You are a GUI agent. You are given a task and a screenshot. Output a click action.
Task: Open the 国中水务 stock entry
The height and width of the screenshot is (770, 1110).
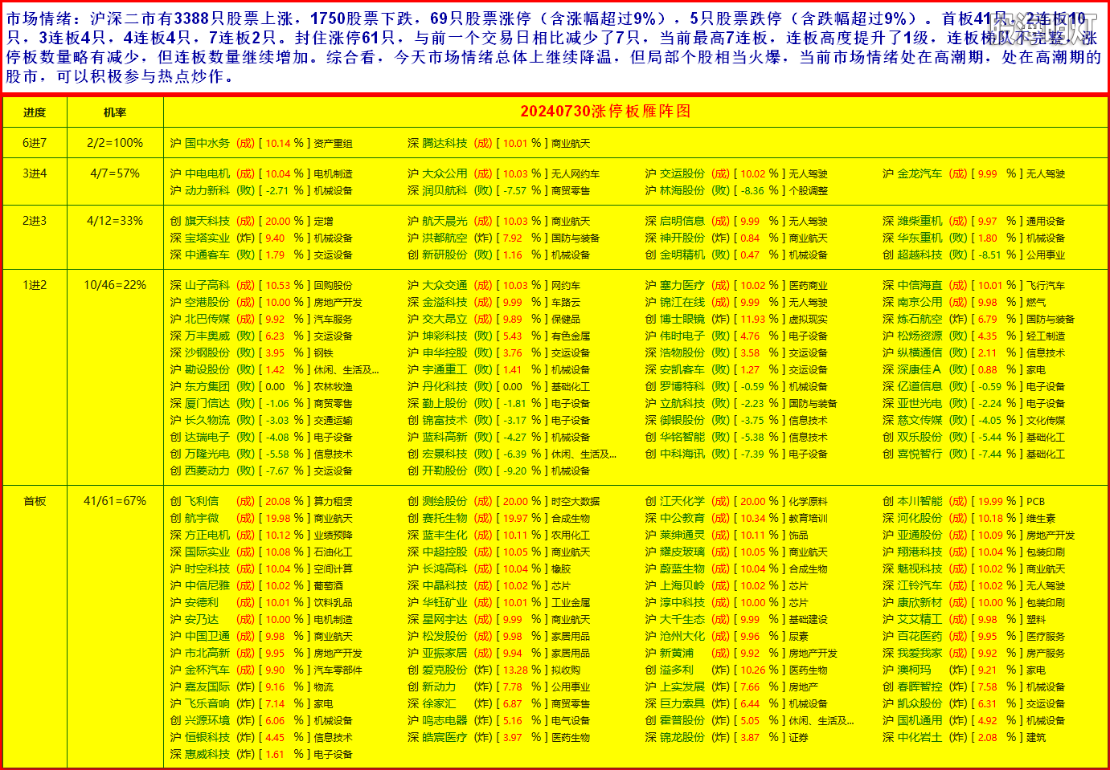tap(207, 143)
